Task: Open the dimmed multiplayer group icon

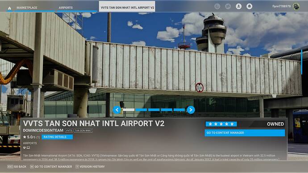Action: [x=228, y=6]
